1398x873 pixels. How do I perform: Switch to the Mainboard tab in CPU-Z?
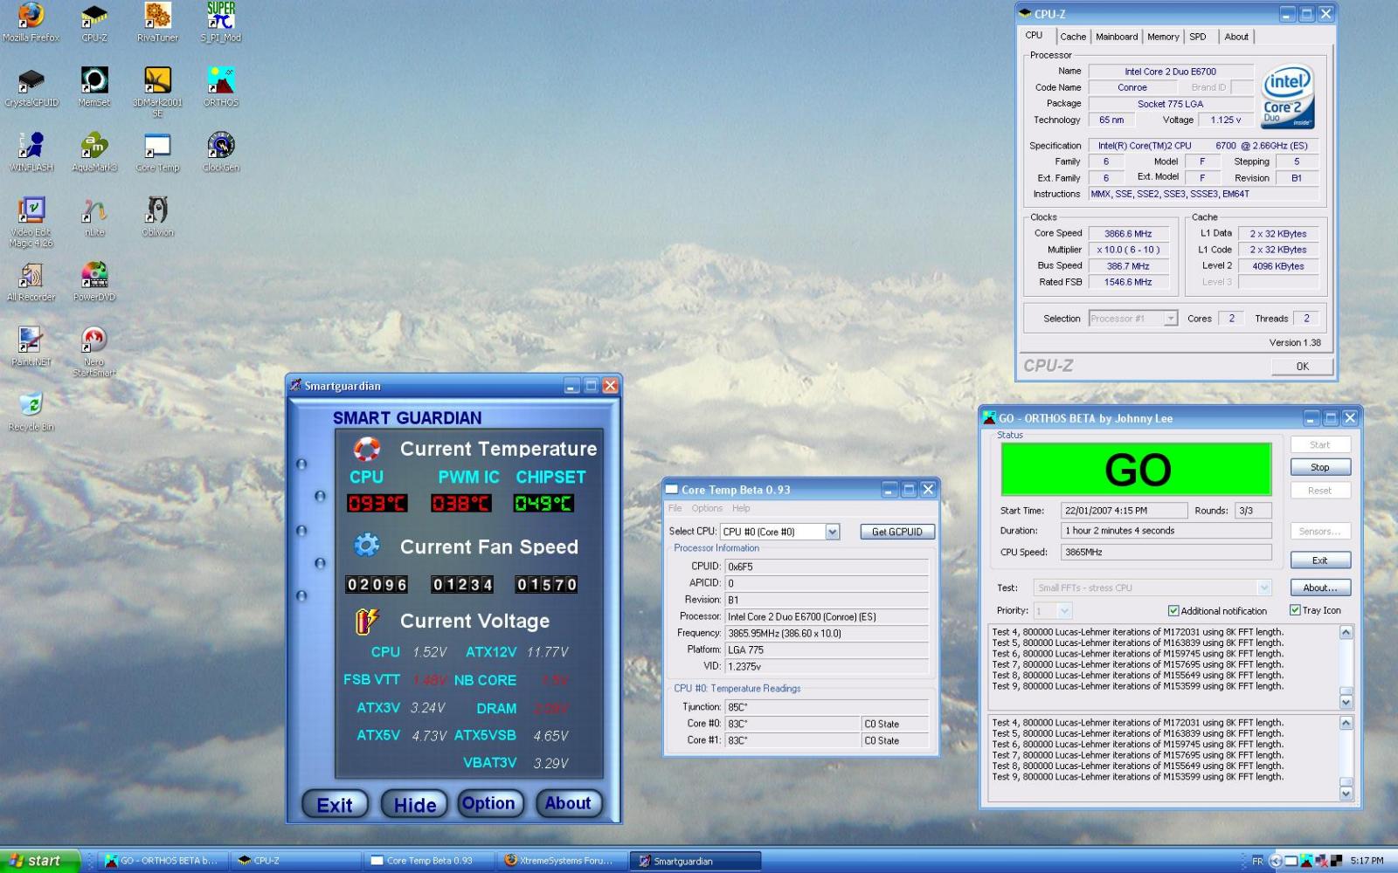[x=1117, y=37]
